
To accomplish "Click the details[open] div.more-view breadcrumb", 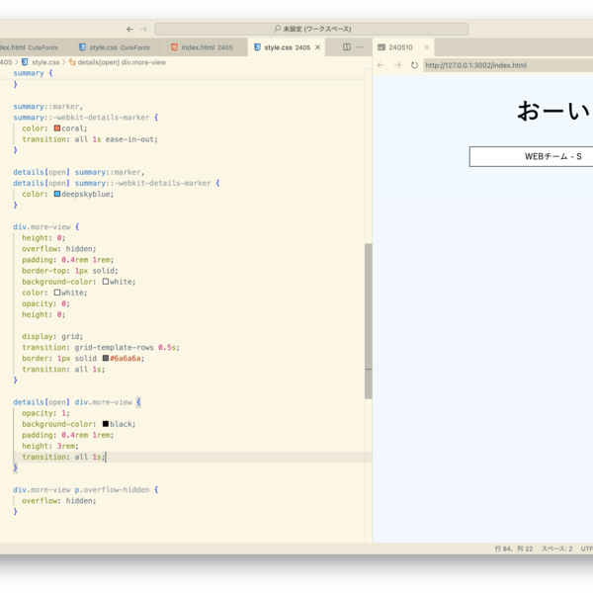I will click(x=122, y=62).
